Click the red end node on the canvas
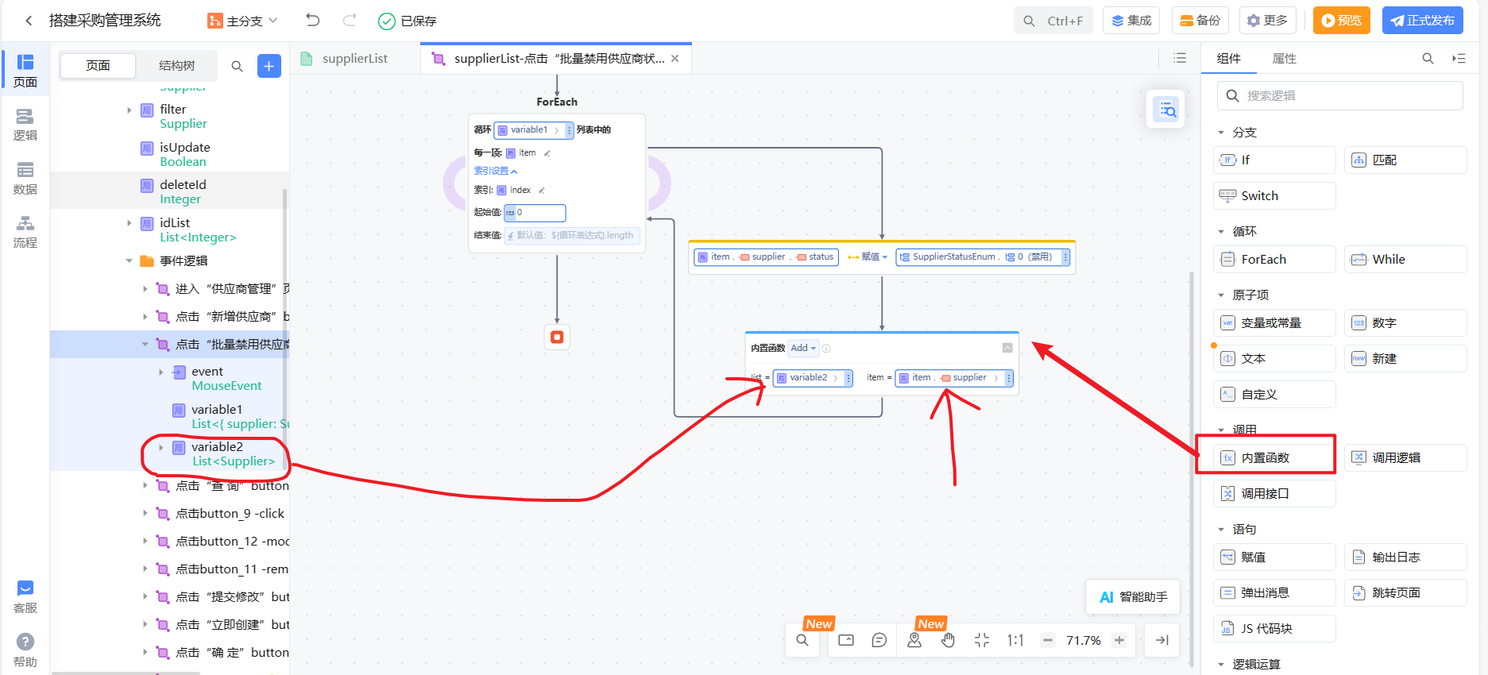 (557, 337)
